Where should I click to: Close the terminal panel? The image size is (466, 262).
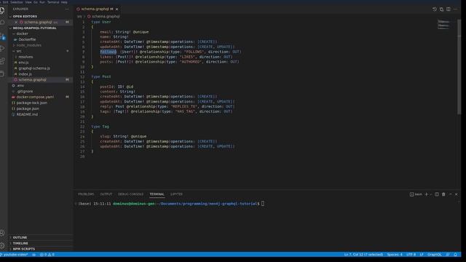pos(457,194)
